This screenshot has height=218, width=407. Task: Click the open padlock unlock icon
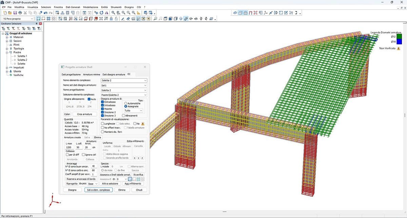[x=116, y=19]
